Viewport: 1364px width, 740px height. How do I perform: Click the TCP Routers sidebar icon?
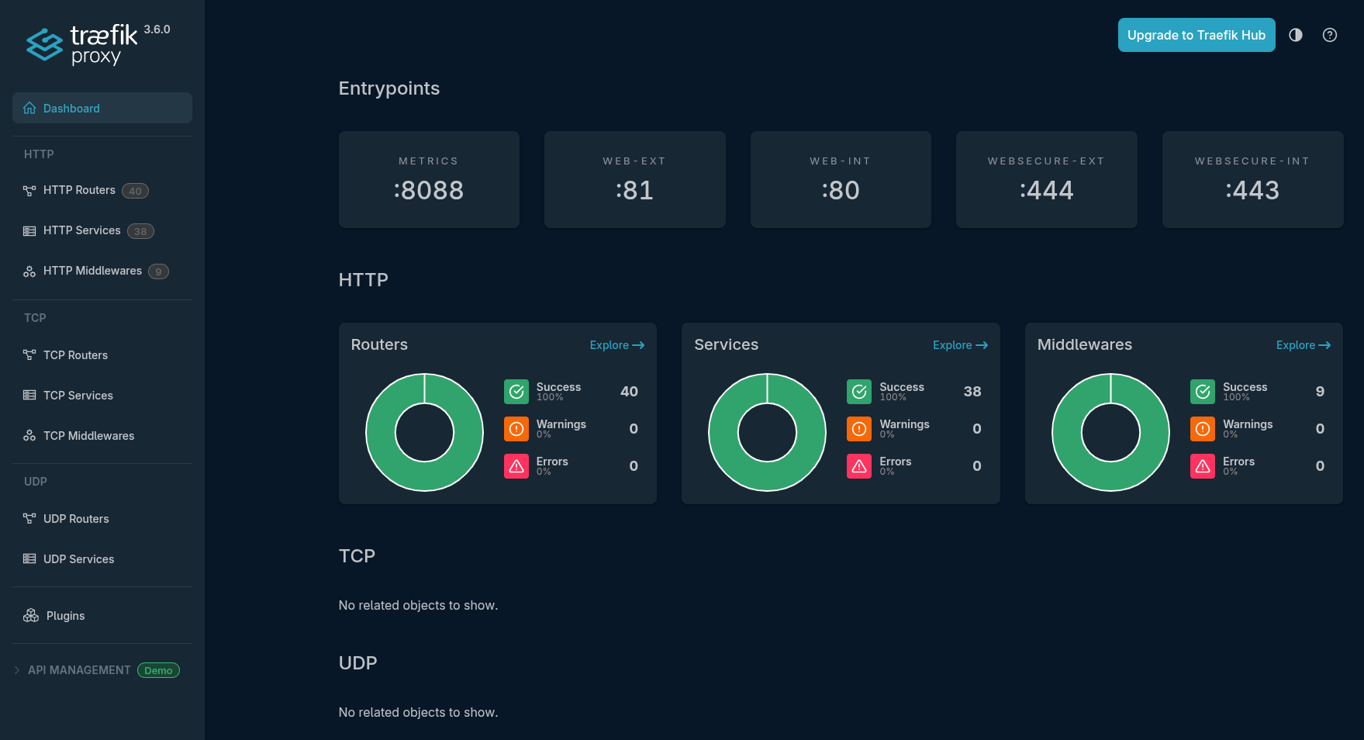29,355
